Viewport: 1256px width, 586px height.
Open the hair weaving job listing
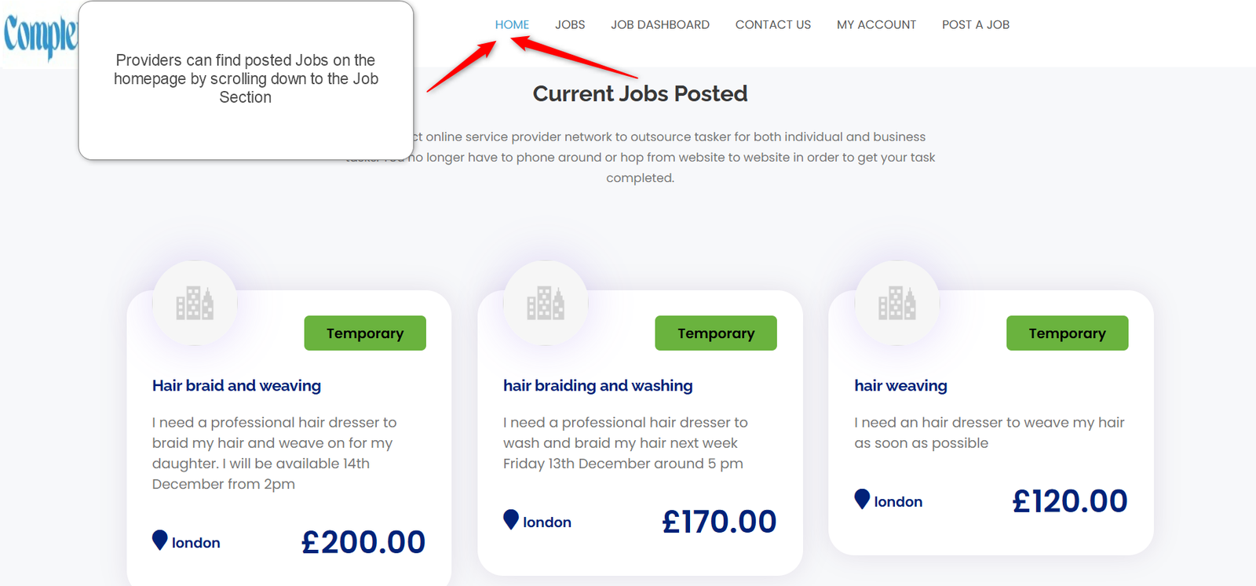click(900, 385)
